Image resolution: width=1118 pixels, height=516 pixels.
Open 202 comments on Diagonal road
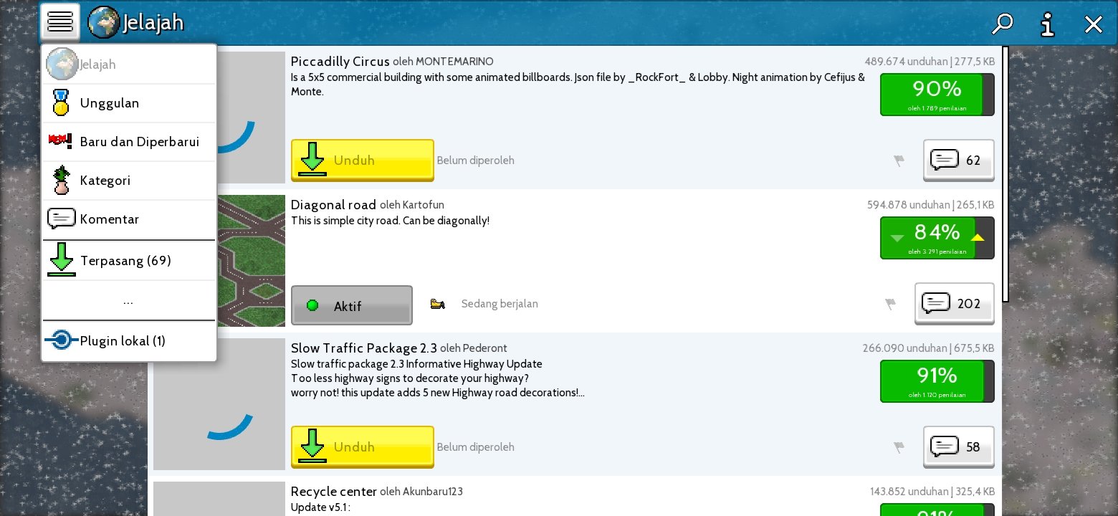tap(955, 304)
